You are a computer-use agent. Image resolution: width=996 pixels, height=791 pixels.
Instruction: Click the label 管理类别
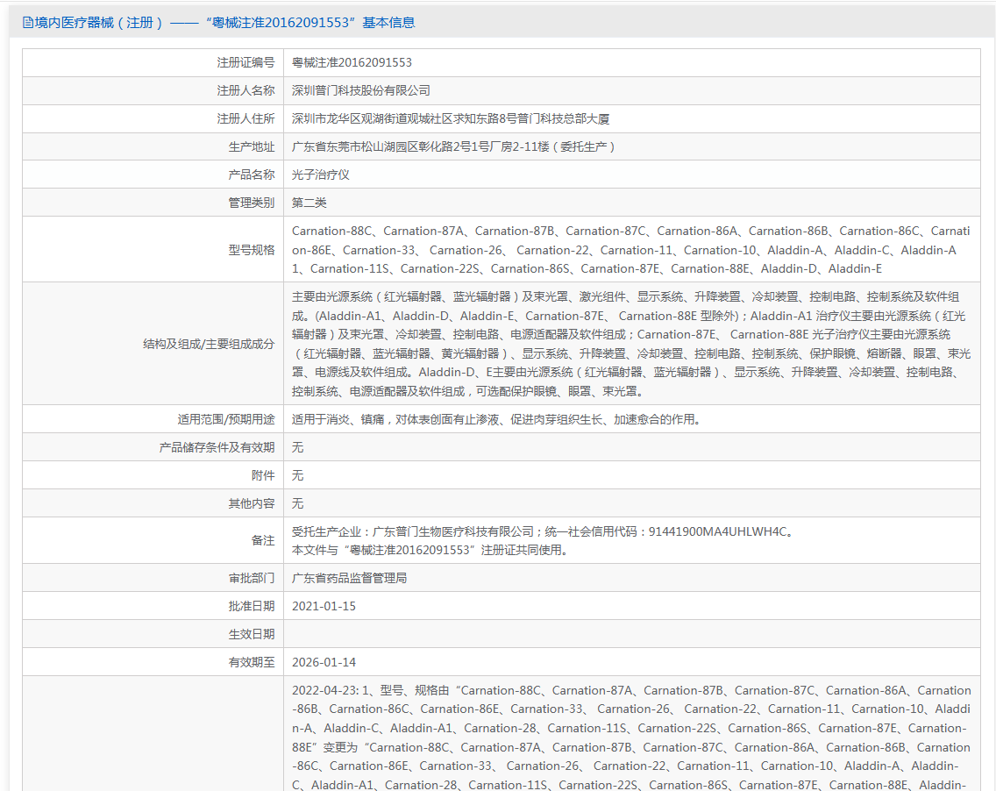[x=252, y=202]
